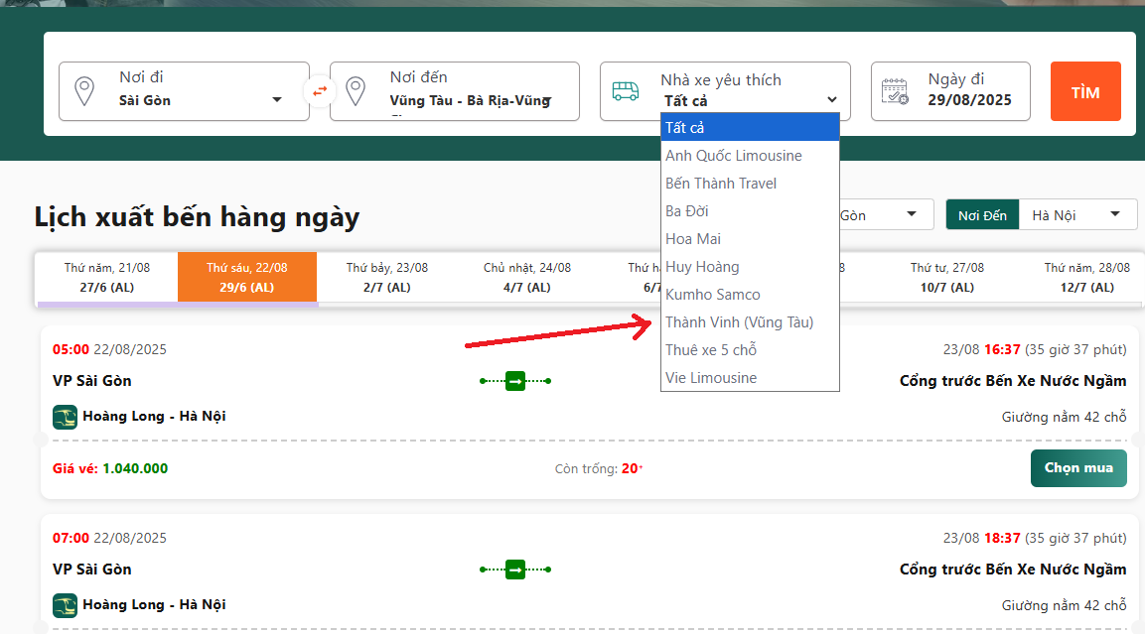The height and width of the screenshot is (634, 1145).
Task: Select the Thứ sáu, 22/08 date tab
Action: 247,277
